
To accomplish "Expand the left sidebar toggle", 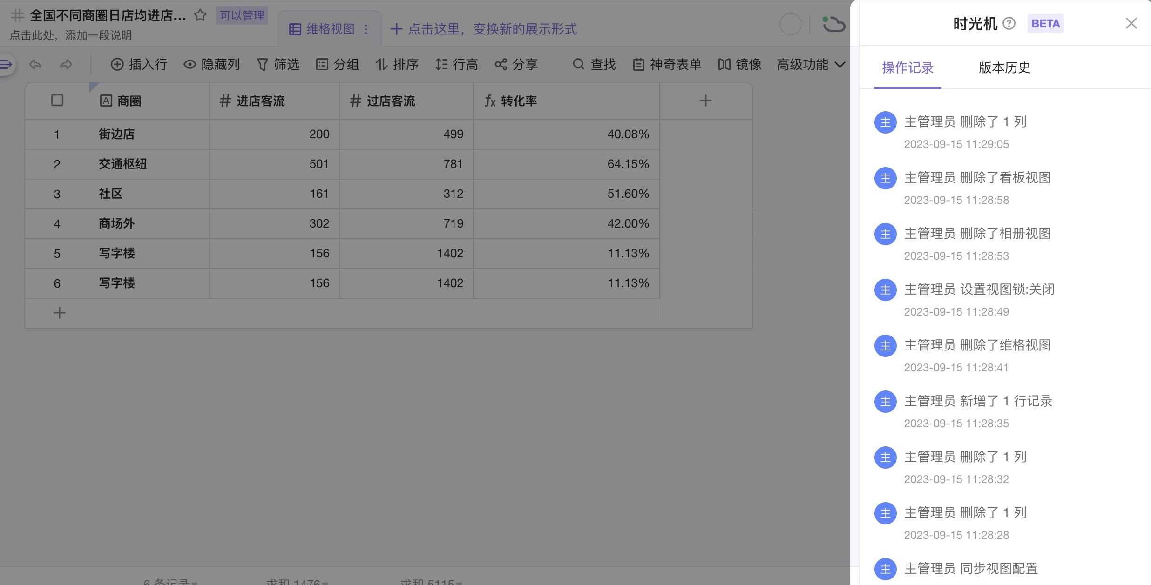I will click(x=7, y=64).
